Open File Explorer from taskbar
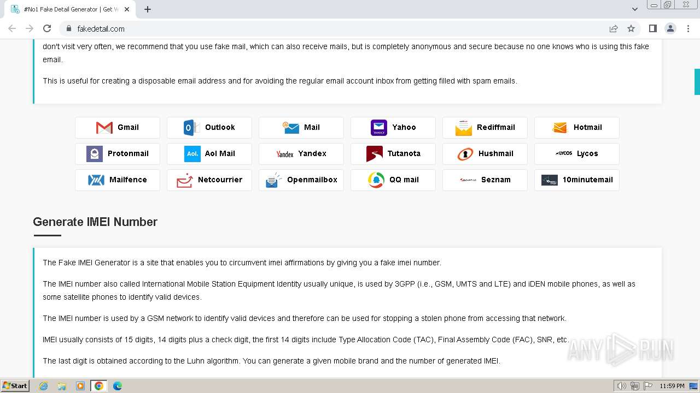The image size is (700, 393). (x=62, y=386)
